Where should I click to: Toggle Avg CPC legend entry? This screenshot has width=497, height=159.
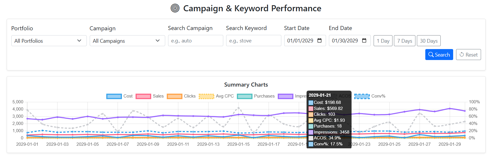[x=206, y=96]
